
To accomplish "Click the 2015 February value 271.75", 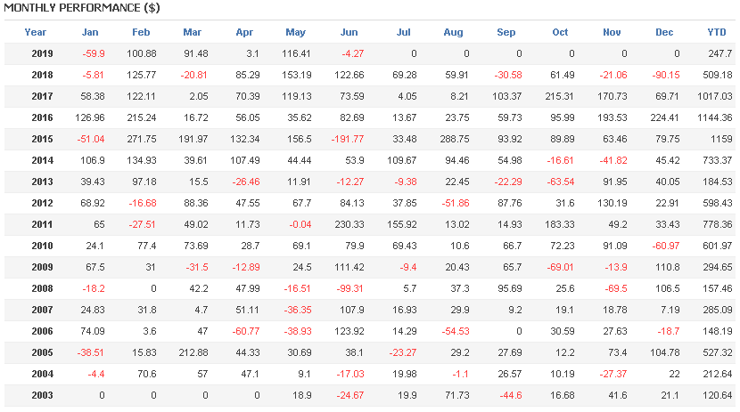I will pyautogui.click(x=141, y=139).
